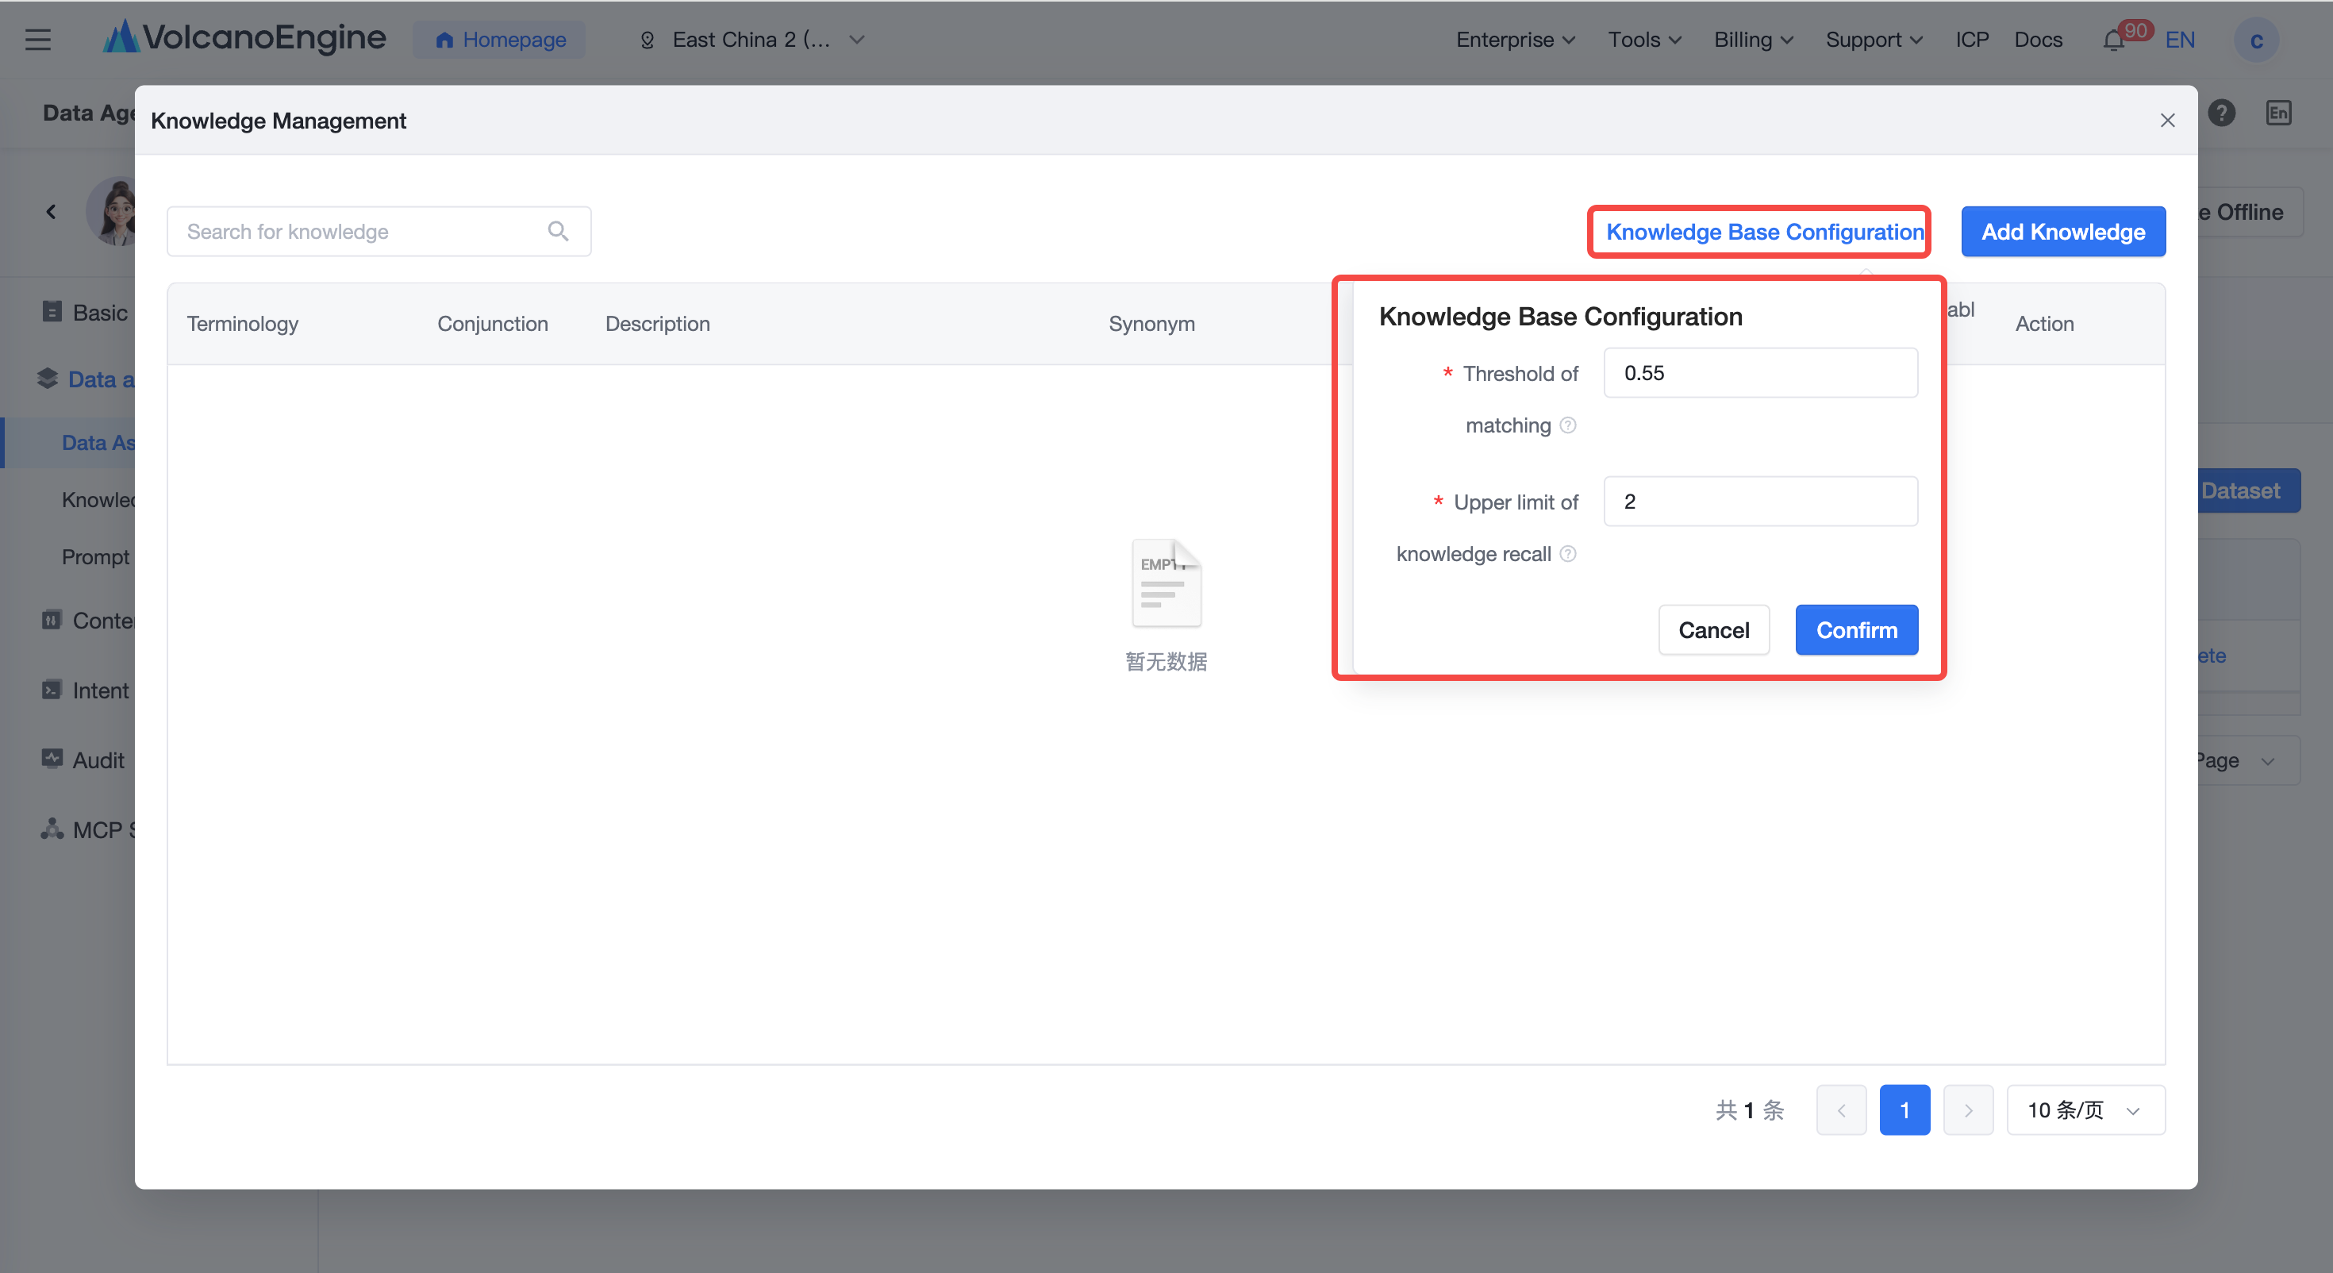Open the Enterprise menu
This screenshot has height=1273, width=2333.
point(1515,40)
